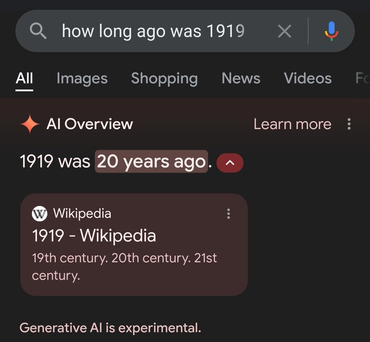Open the Wikipedia card's three-dot menu
This screenshot has width=370, height=342.
pos(229,213)
